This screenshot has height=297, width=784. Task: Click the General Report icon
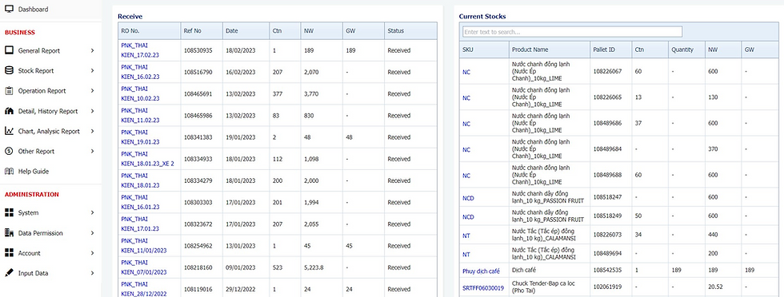(x=9, y=50)
